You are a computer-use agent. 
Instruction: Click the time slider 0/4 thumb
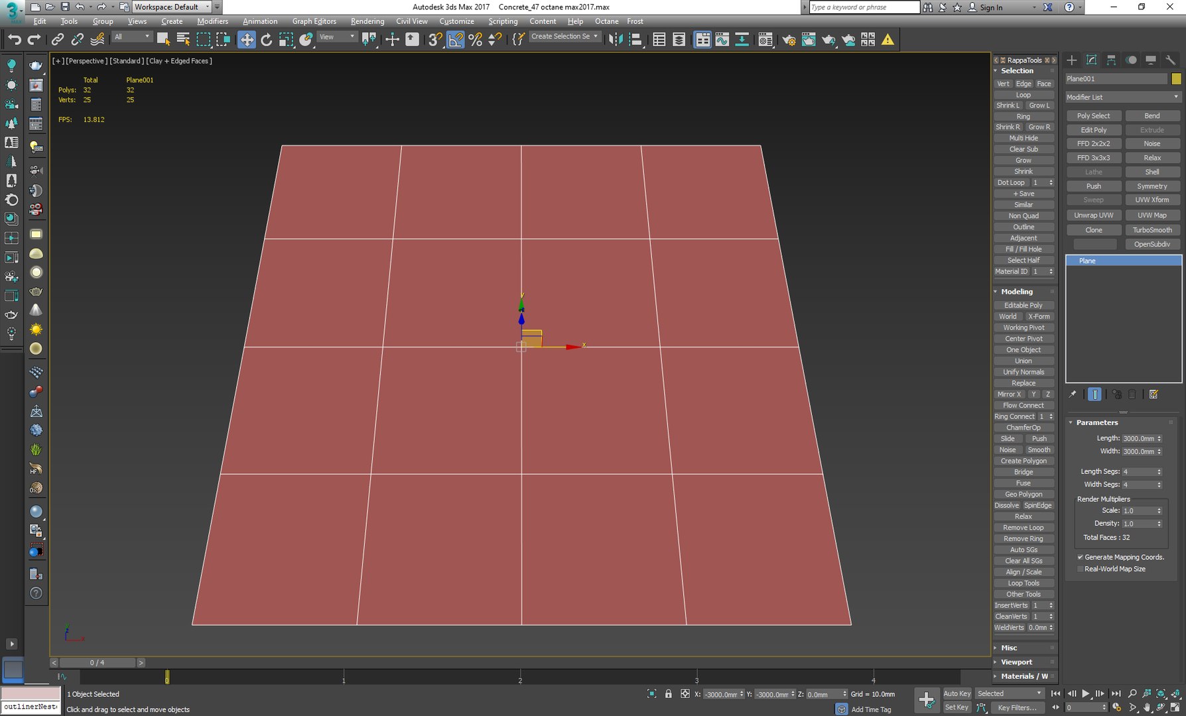97,662
